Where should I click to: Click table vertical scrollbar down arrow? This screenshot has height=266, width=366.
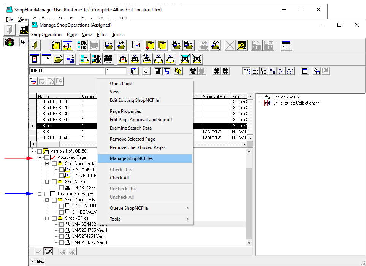coord(250,138)
